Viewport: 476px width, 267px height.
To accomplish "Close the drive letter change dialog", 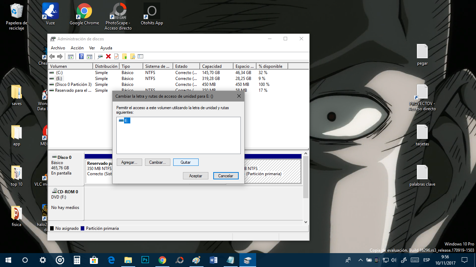I will 239,96.
